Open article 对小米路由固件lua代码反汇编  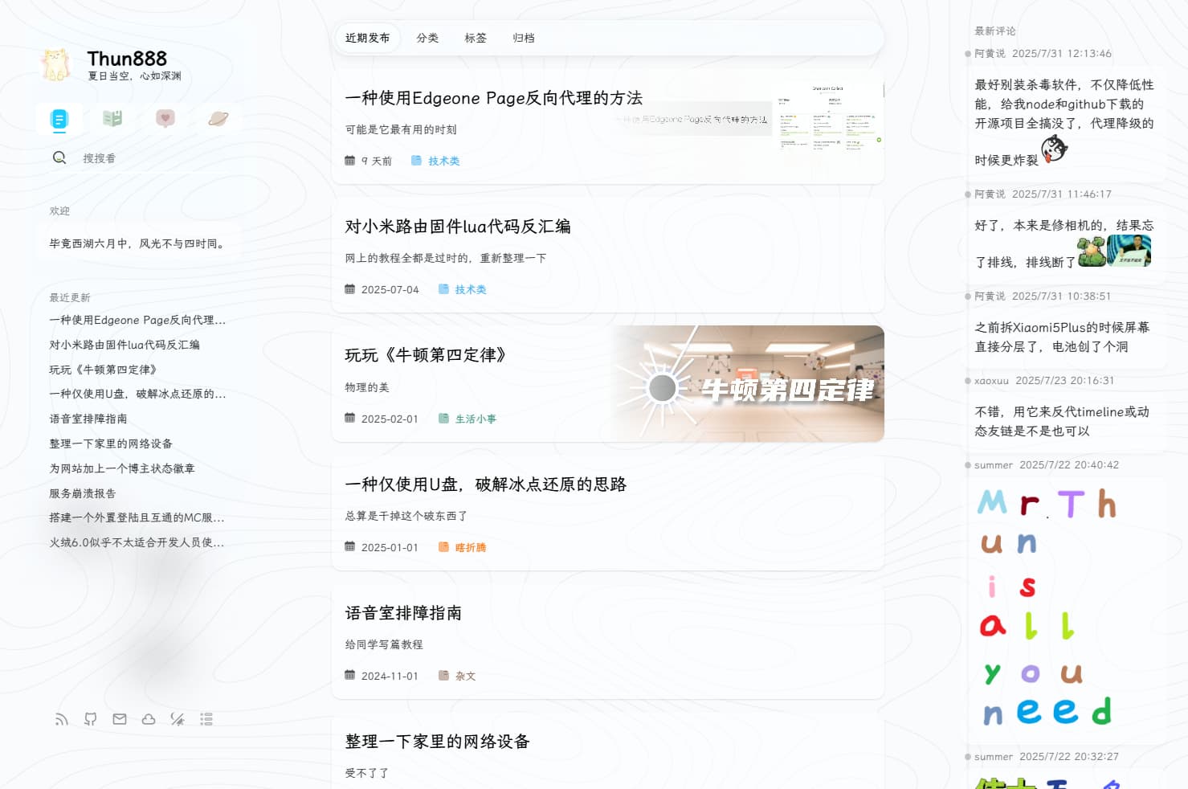point(458,227)
